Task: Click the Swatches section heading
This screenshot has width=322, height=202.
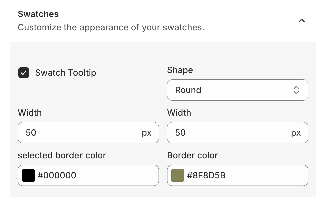Action: (38, 14)
